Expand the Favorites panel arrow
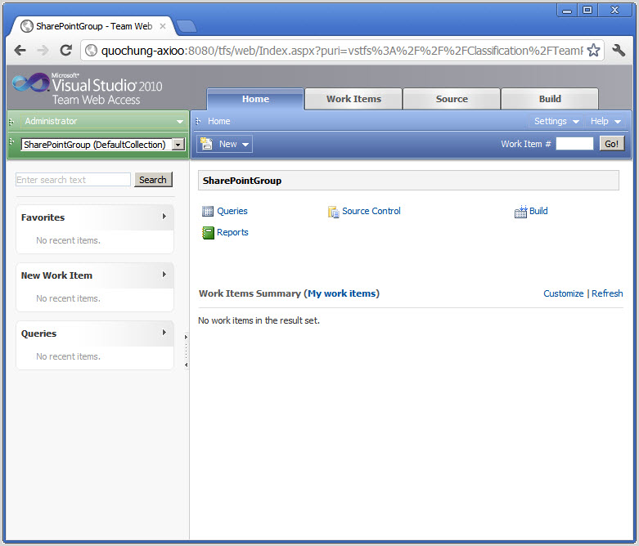 tap(164, 217)
